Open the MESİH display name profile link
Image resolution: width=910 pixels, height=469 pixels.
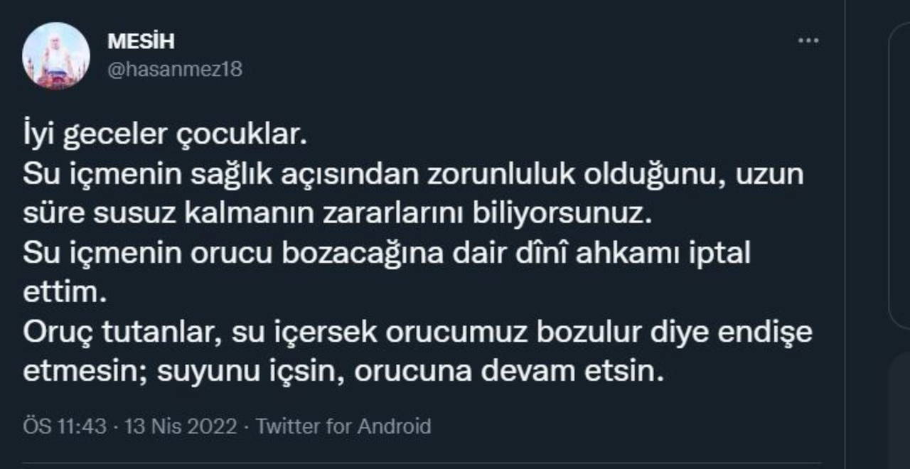(x=141, y=42)
